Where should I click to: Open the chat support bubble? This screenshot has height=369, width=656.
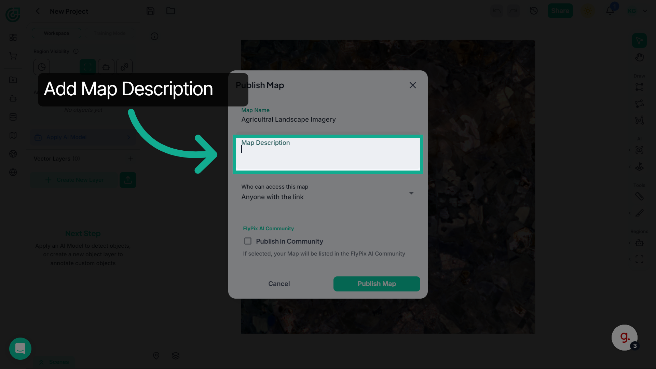pyautogui.click(x=20, y=348)
